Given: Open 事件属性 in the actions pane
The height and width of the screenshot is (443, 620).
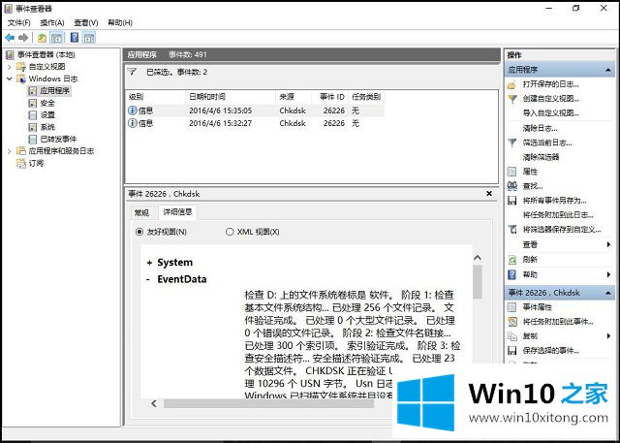Looking at the screenshot, I should click(x=540, y=306).
